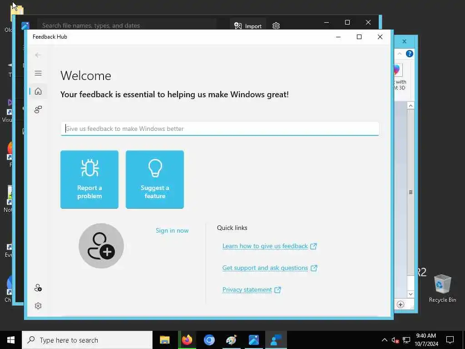Screen dimensions: 465x349
Task: Open the notification center icon
Action: pyautogui.click(x=450, y=340)
